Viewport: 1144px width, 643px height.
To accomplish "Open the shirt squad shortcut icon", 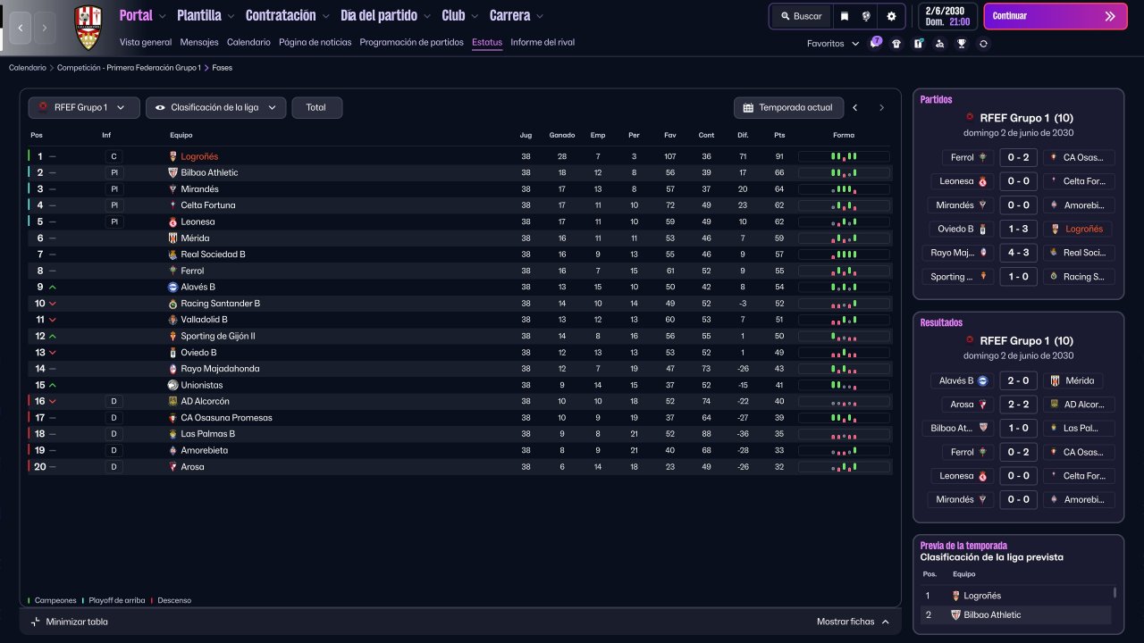I will (896, 43).
